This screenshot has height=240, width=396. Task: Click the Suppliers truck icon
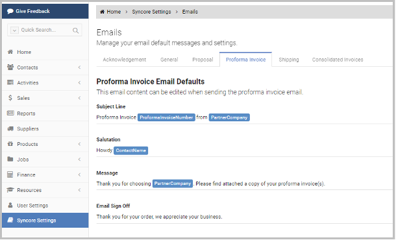click(x=10, y=128)
